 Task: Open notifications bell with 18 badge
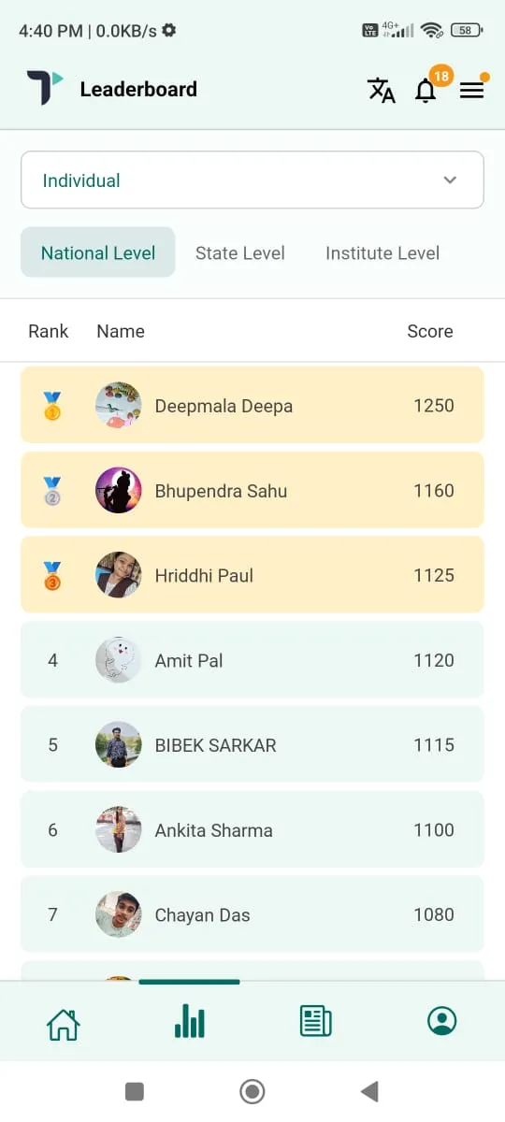click(427, 88)
